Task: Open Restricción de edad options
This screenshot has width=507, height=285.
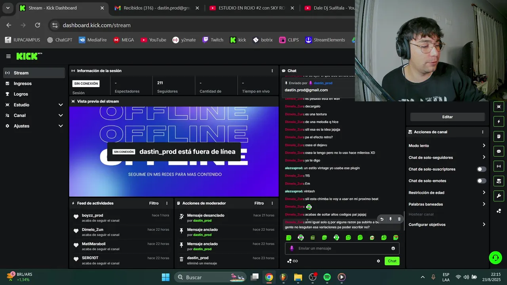Action: 447,193
